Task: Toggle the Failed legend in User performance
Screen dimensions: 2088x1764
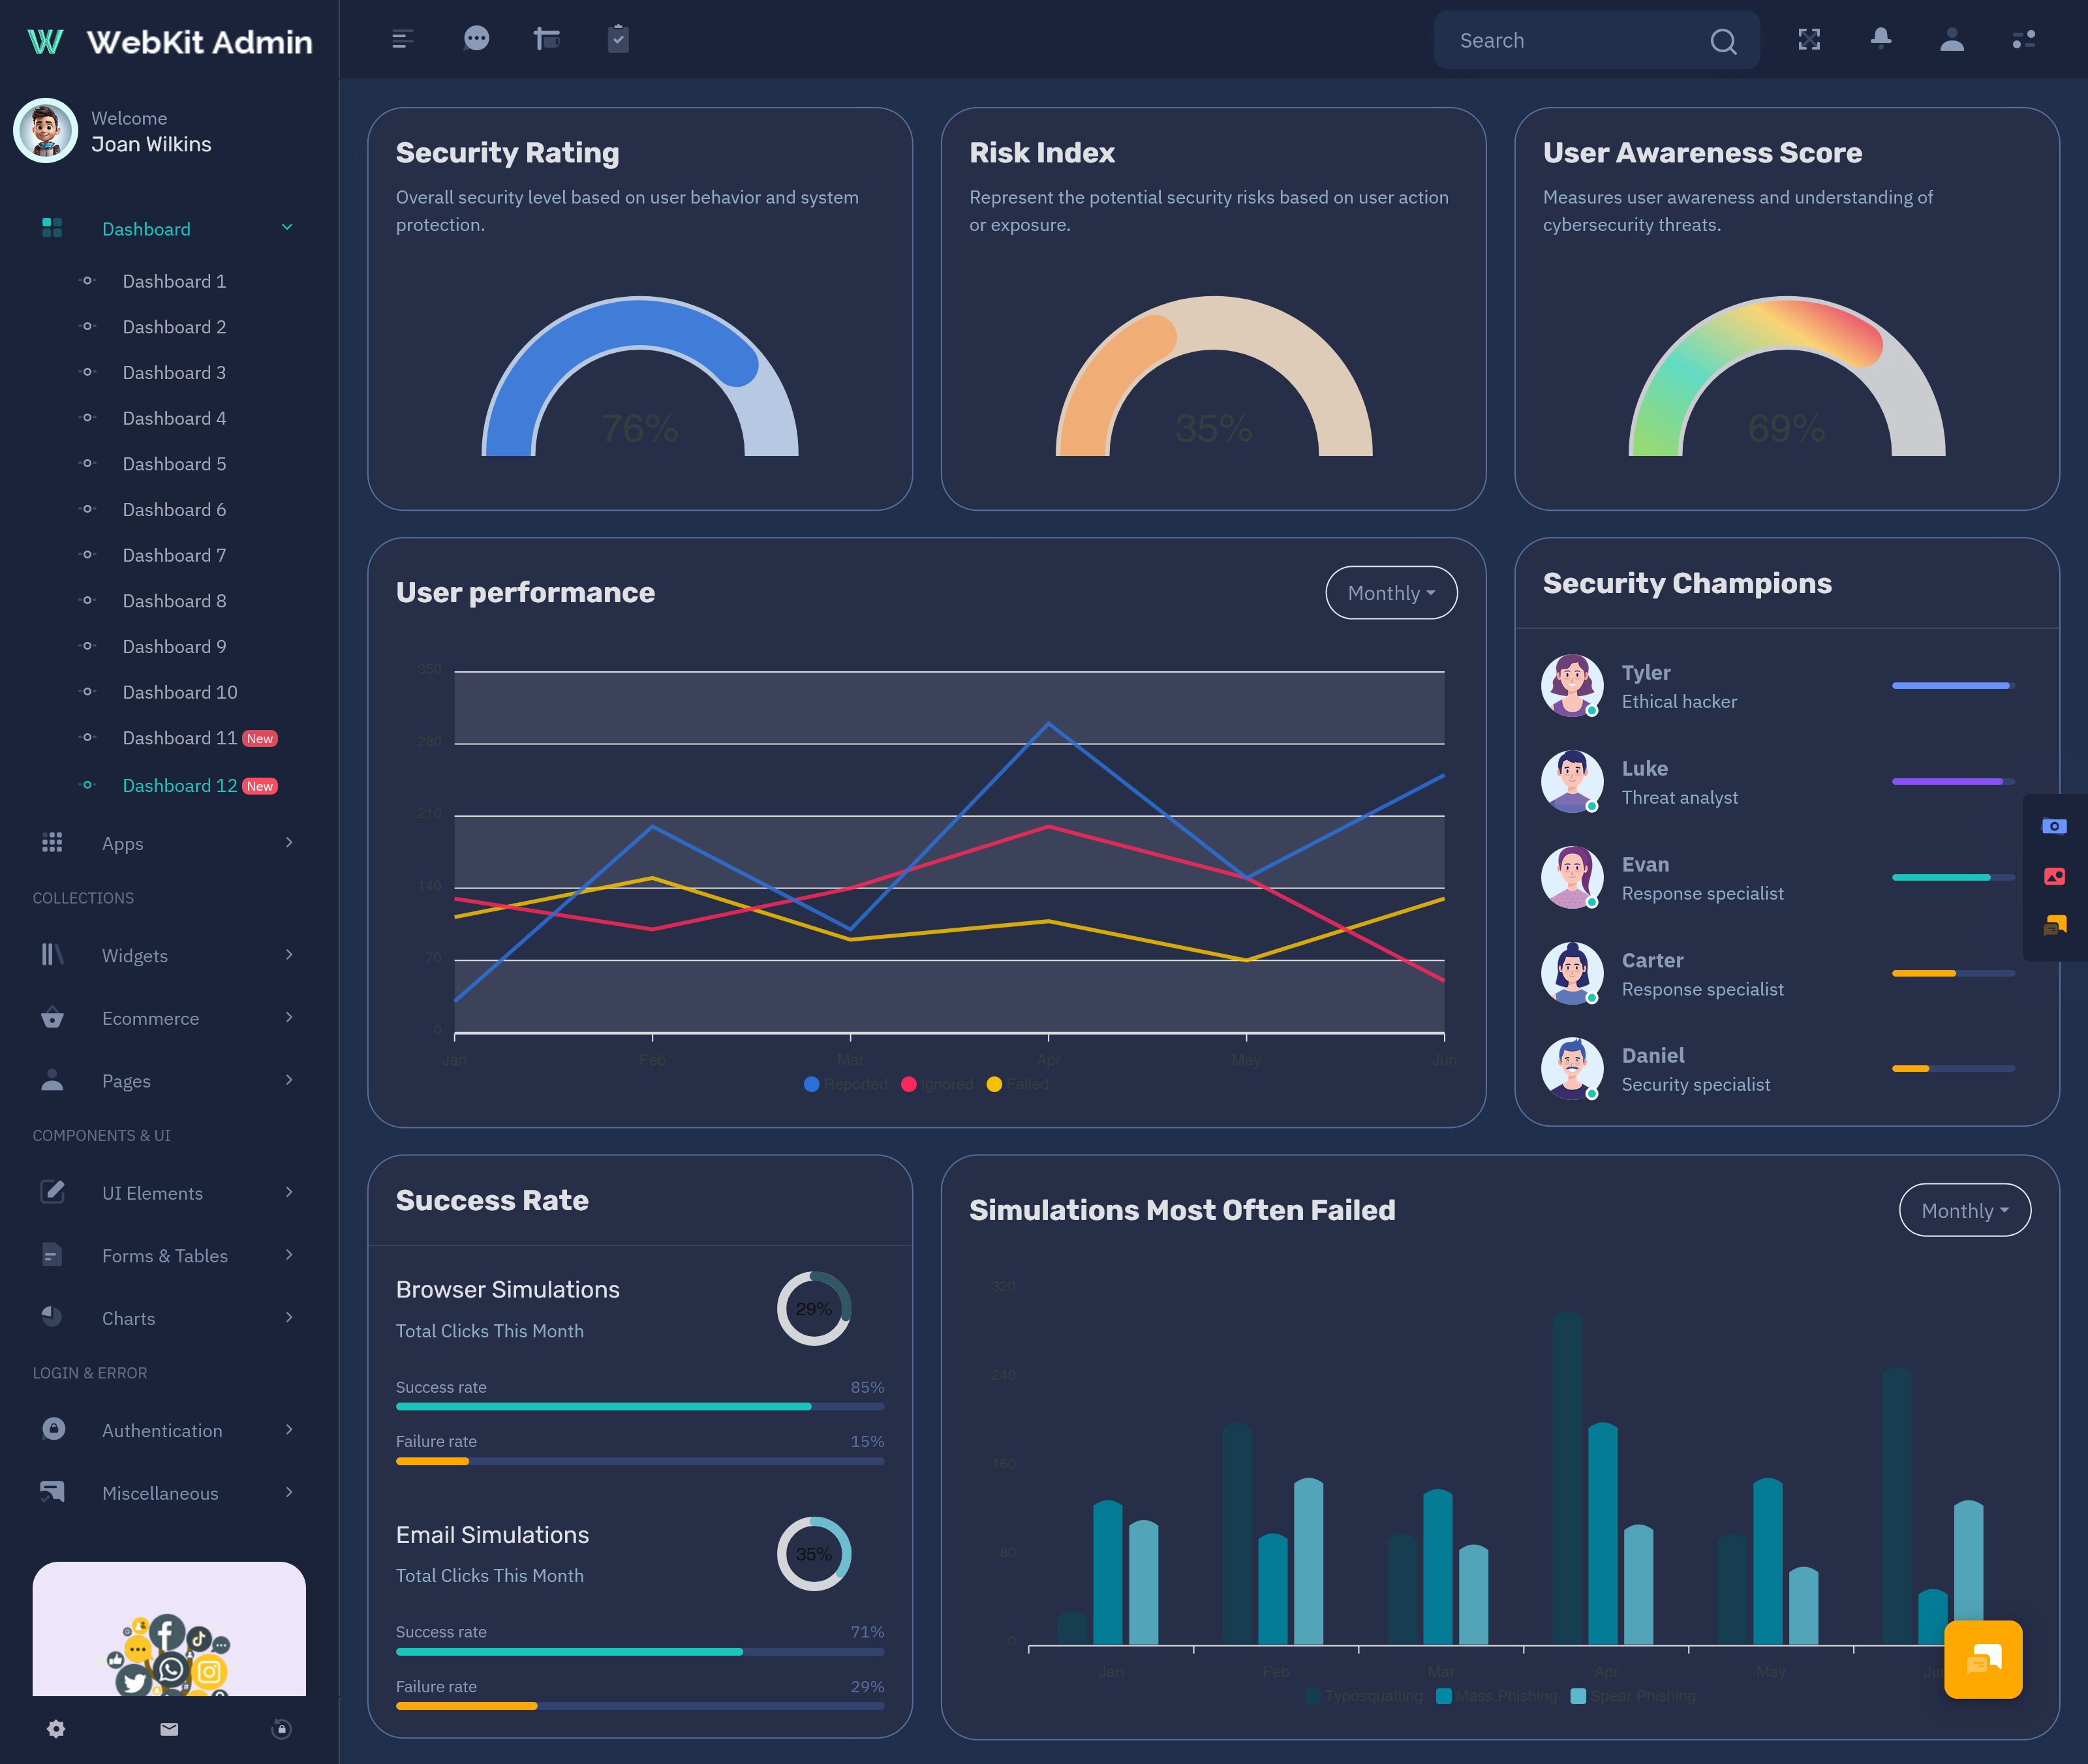Action: (x=1017, y=1084)
